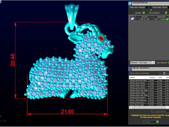Select the White Gold:14K PdW row

(149, 90)
